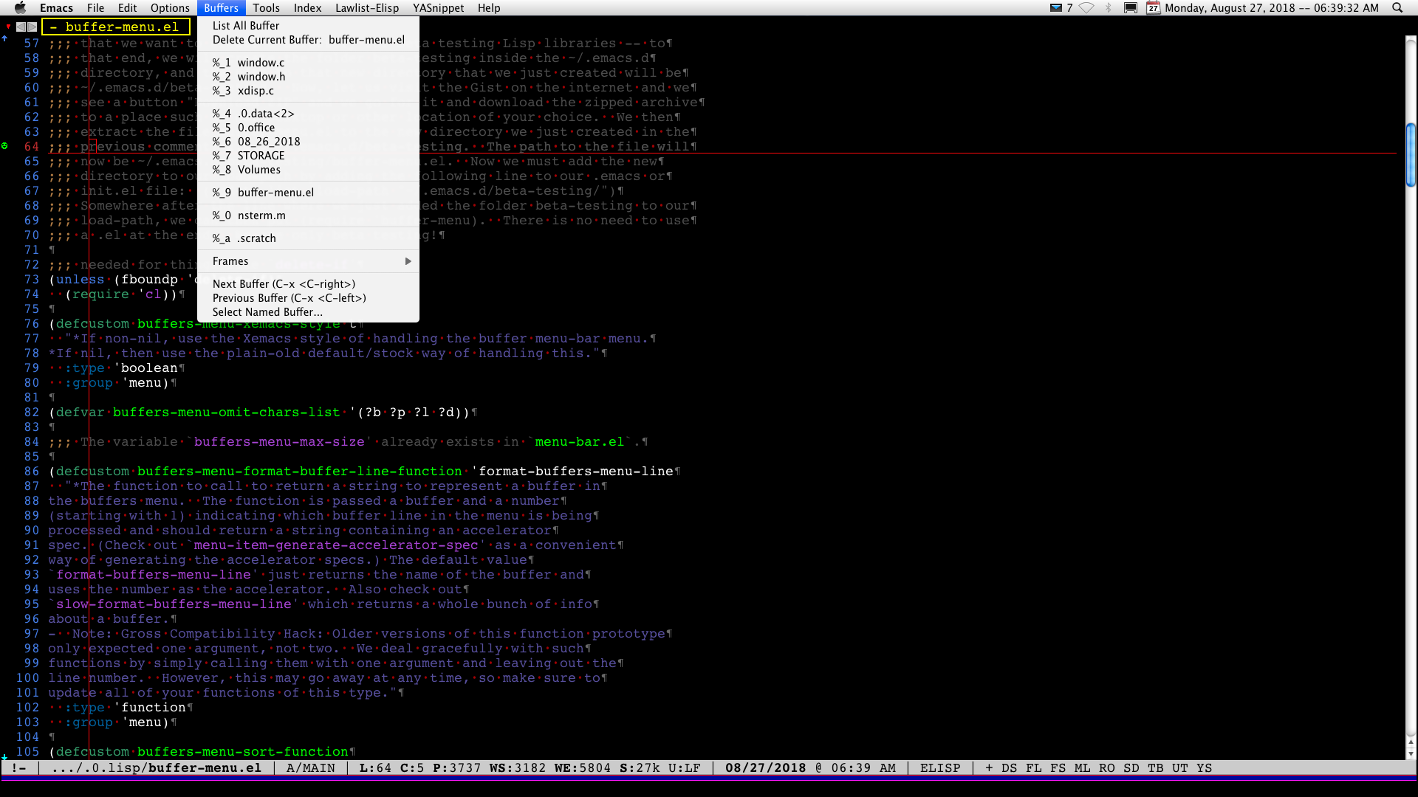Switch to the .scratch buffer
The width and height of the screenshot is (1418, 797).
tap(308, 238)
